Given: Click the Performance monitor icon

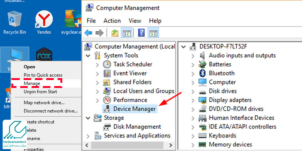Looking at the screenshot, I should [x=108, y=100].
